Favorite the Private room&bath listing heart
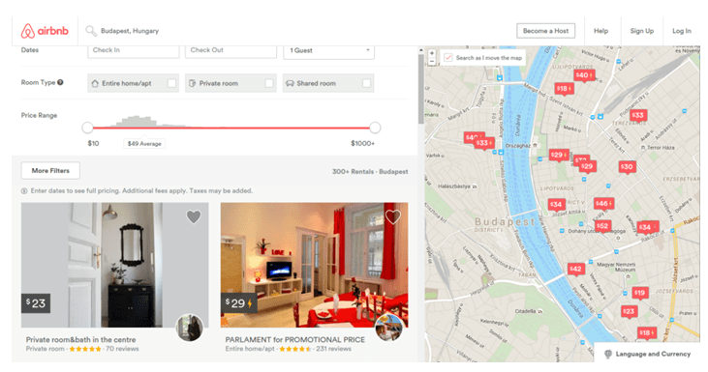This screenshot has width=708, height=372. pos(194,217)
